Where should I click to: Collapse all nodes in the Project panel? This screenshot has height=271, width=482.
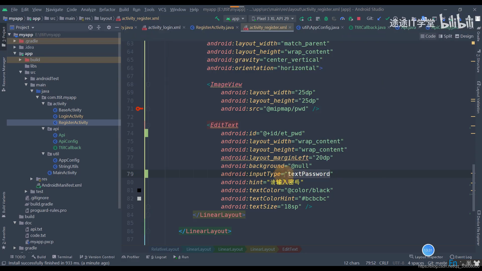[99, 27]
